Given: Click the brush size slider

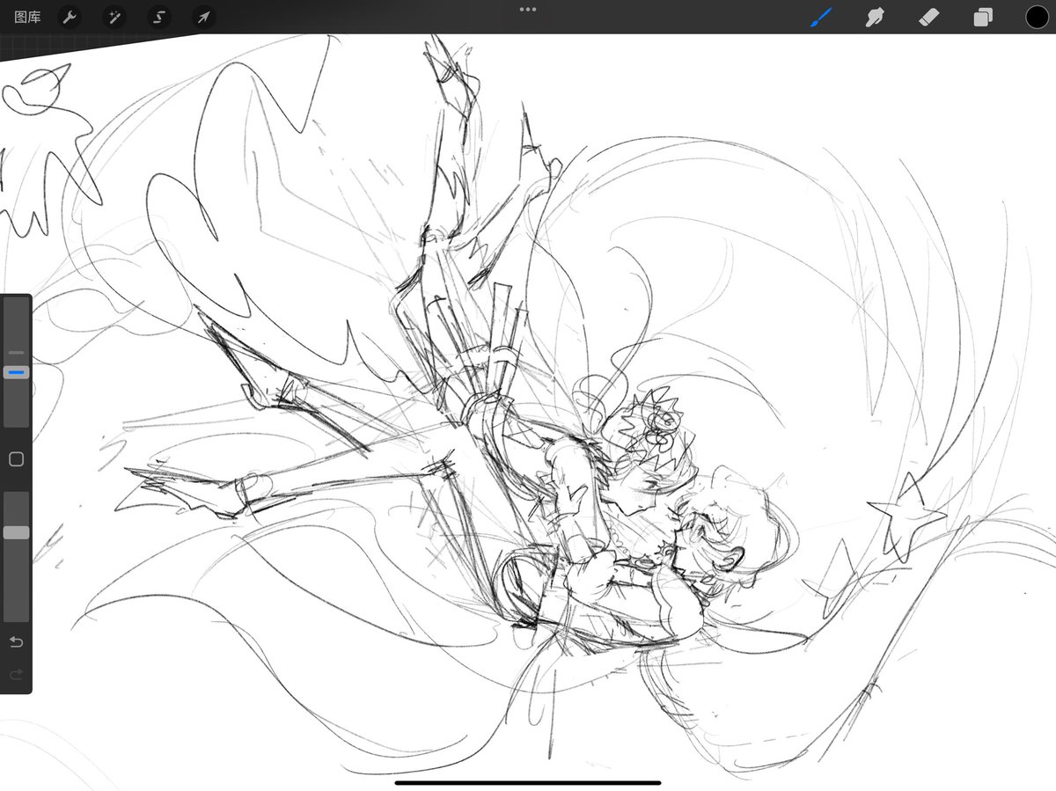Looking at the screenshot, I should [17, 363].
